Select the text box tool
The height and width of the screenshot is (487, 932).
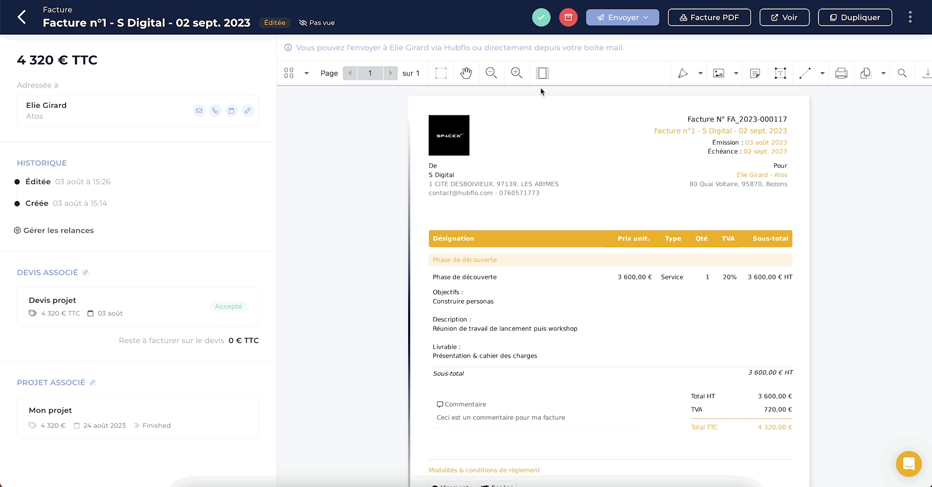tap(780, 73)
